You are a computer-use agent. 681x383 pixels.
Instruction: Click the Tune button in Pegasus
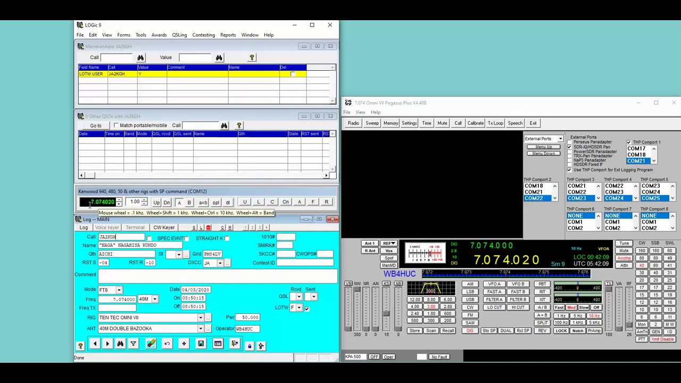pos(624,244)
